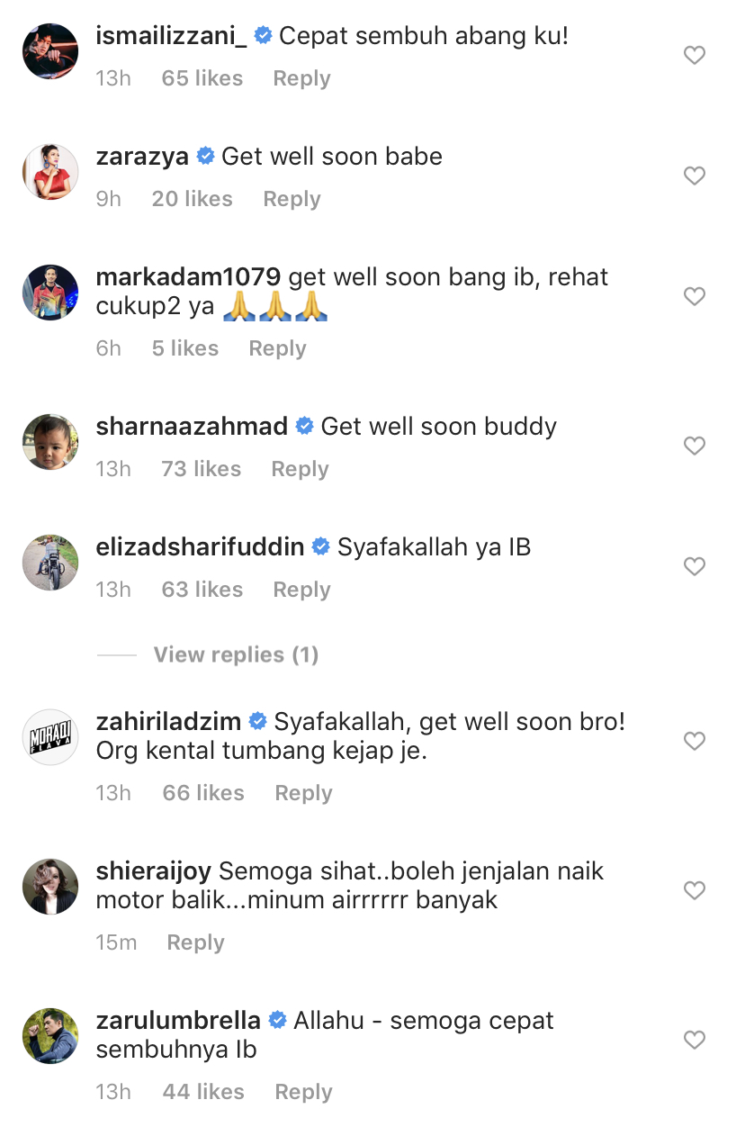Open elizadsharifuddin username link
Screen dimensions: 745x1127
point(200,546)
